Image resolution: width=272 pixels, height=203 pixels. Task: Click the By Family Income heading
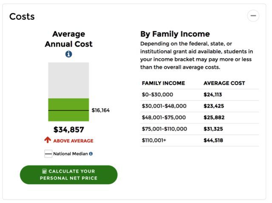coord(175,34)
